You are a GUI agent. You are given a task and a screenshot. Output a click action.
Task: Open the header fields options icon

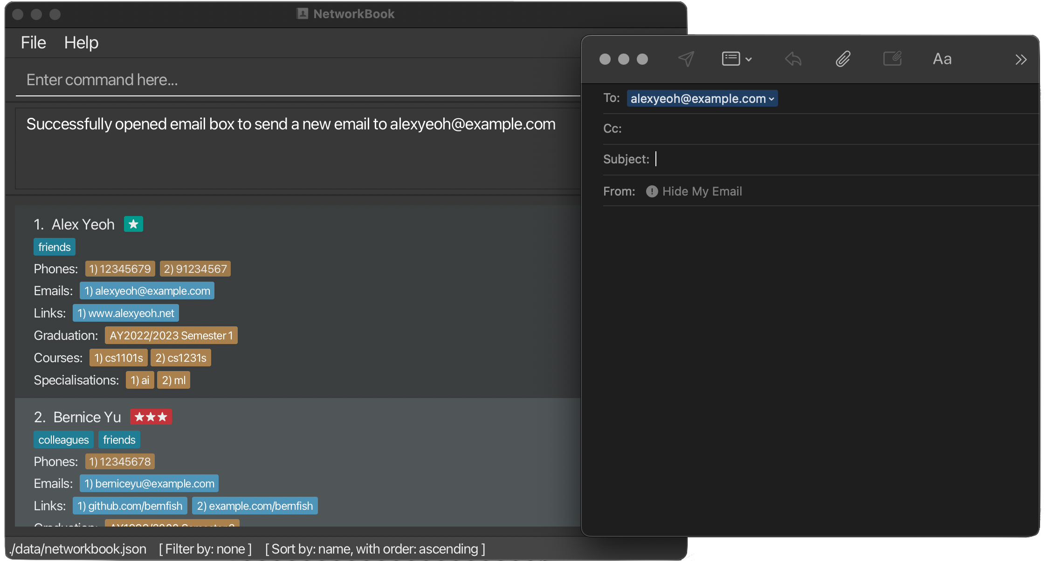click(730, 59)
